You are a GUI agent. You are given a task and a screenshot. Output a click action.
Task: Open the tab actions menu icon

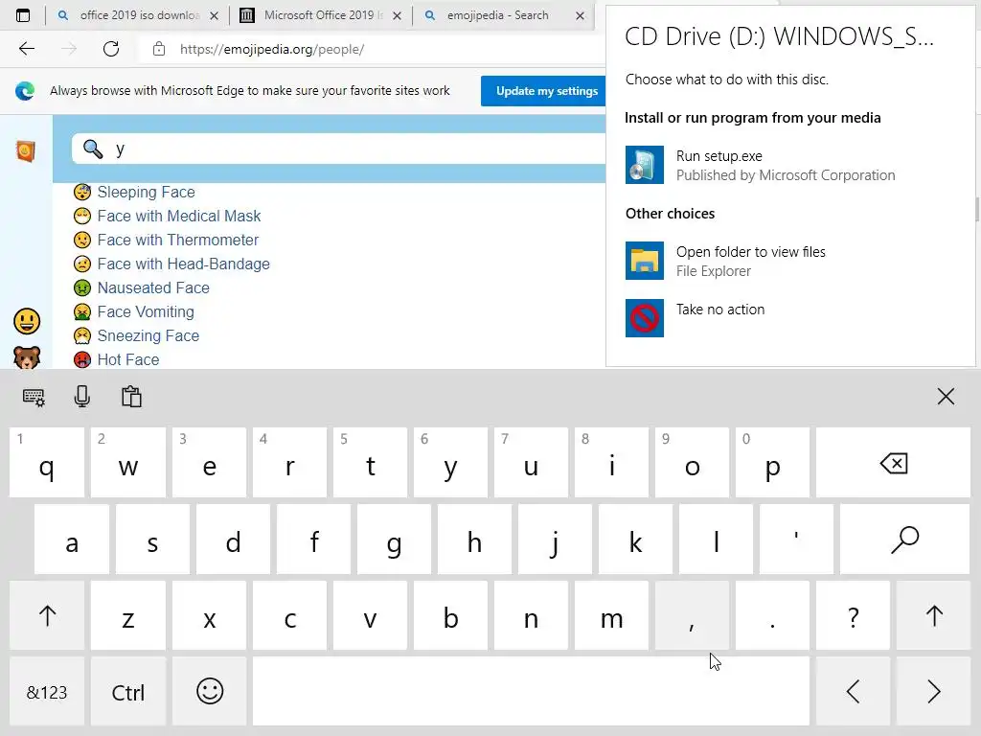23,15
